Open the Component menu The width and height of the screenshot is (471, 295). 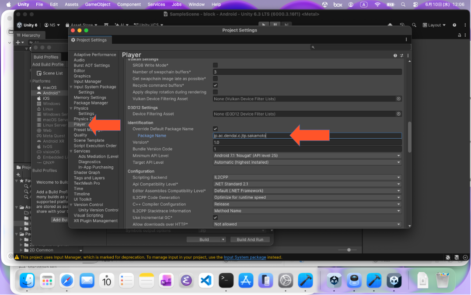coord(129,4)
